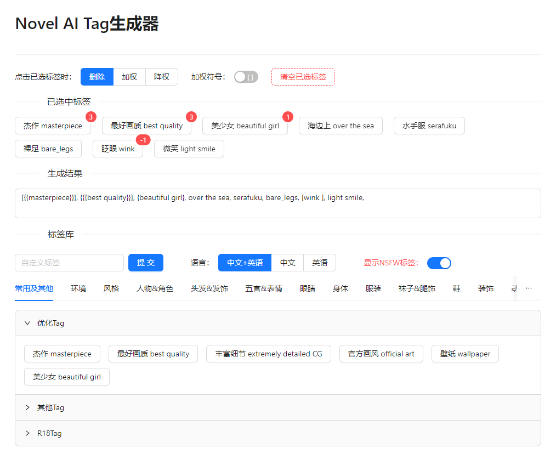Click selected tag 美少女 beautiful girl
Image resolution: width=556 pixels, height=454 pixels.
pyautogui.click(x=245, y=126)
